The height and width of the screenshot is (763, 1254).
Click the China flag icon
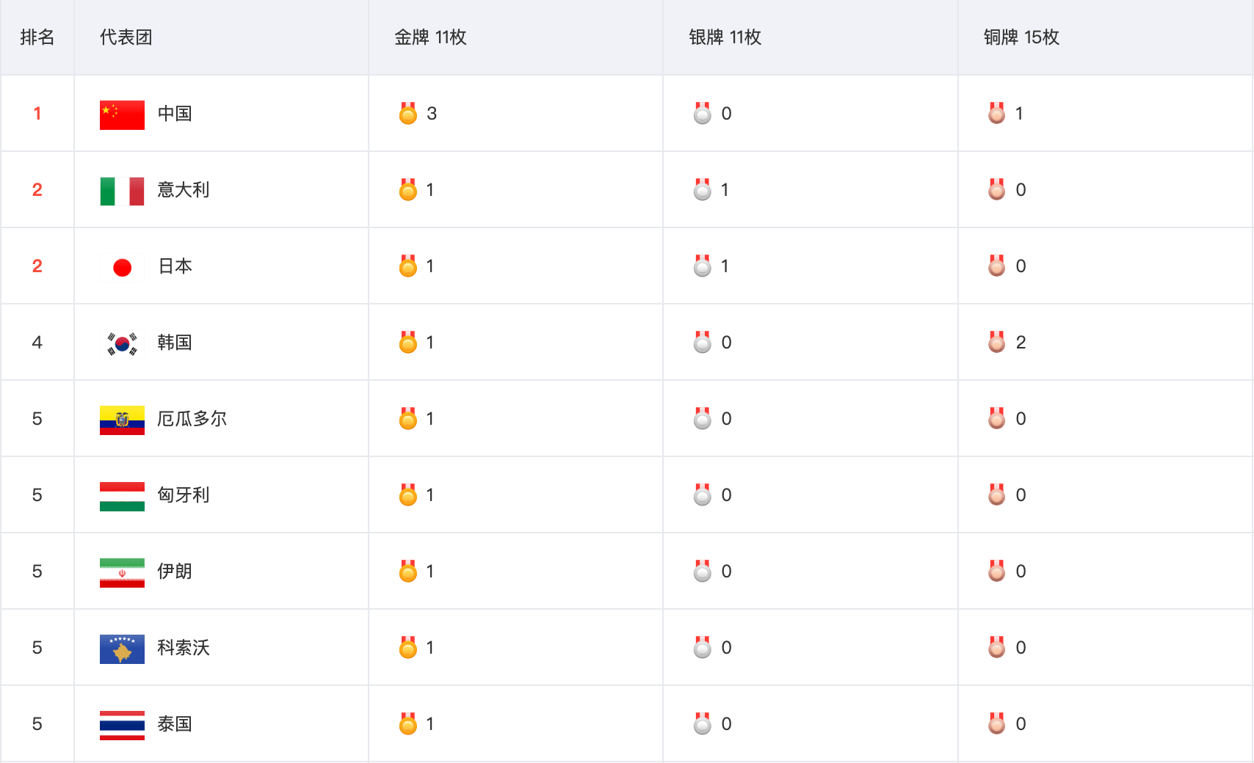[x=122, y=114]
